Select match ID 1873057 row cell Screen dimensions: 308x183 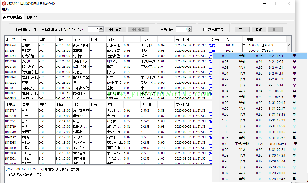13,51
